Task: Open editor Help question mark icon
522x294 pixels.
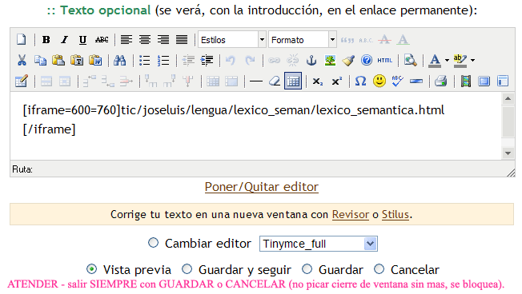Action: (x=367, y=61)
